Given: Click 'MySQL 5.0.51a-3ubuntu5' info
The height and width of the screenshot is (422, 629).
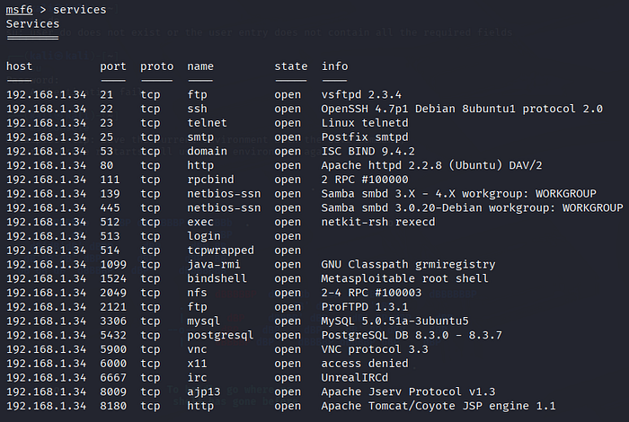Looking at the screenshot, I should click(x=394, y=321).
